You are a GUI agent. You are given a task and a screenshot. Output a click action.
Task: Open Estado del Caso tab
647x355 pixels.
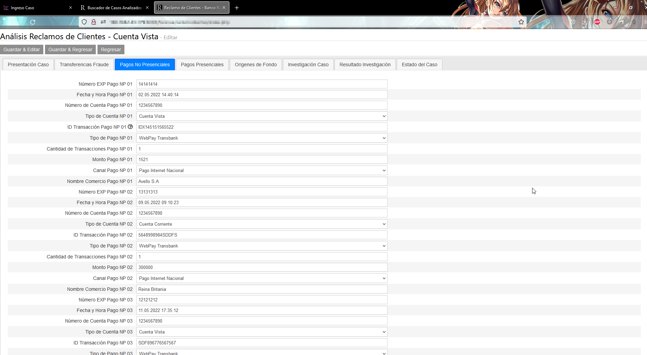click(420, 65)
